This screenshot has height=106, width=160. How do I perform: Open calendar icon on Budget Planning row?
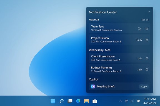[x=147, y=70]
